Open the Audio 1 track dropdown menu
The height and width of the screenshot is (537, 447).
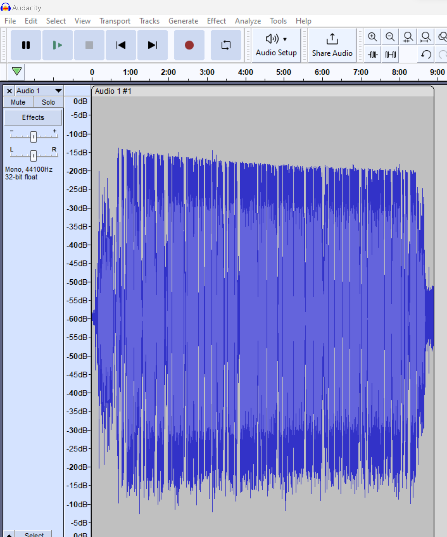tap(58, 90)
